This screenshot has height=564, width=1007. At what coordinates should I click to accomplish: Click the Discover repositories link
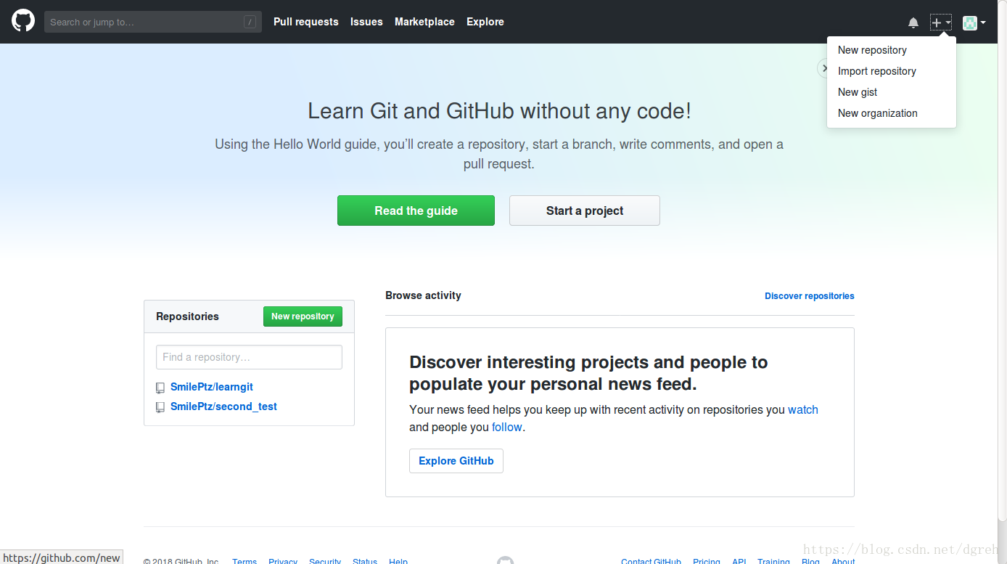[810, 296]
